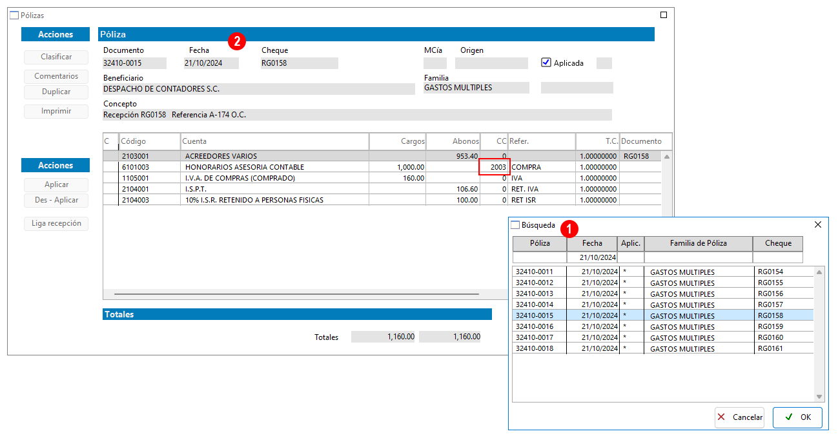838x438 pixels.
Task: Select the I.S.P.T. account row
Action: [382, 189]
